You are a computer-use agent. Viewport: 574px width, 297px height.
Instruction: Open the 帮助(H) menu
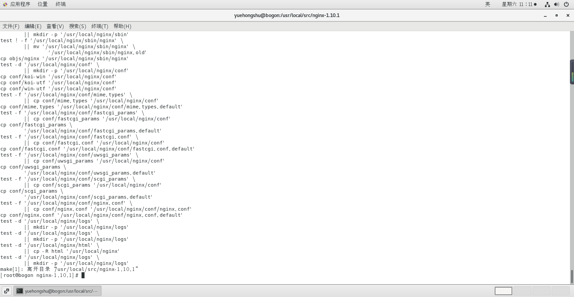pyautogui.click(x=122, y=26)
